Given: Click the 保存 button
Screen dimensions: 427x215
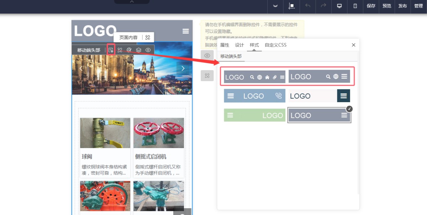Looking at the screenshot, I should [x=371, y=6].
